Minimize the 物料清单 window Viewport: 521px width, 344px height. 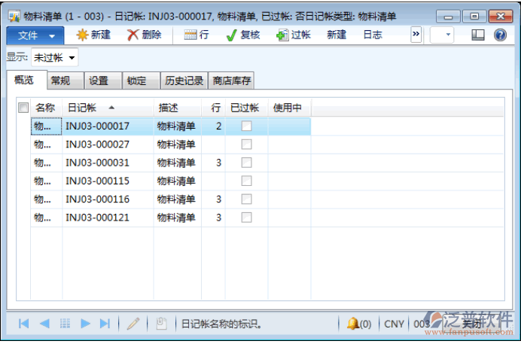click(448, 17)
